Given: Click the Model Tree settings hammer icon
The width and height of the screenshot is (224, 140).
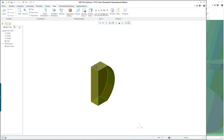Looking at the screenshot, I should [x=14, y=27].
